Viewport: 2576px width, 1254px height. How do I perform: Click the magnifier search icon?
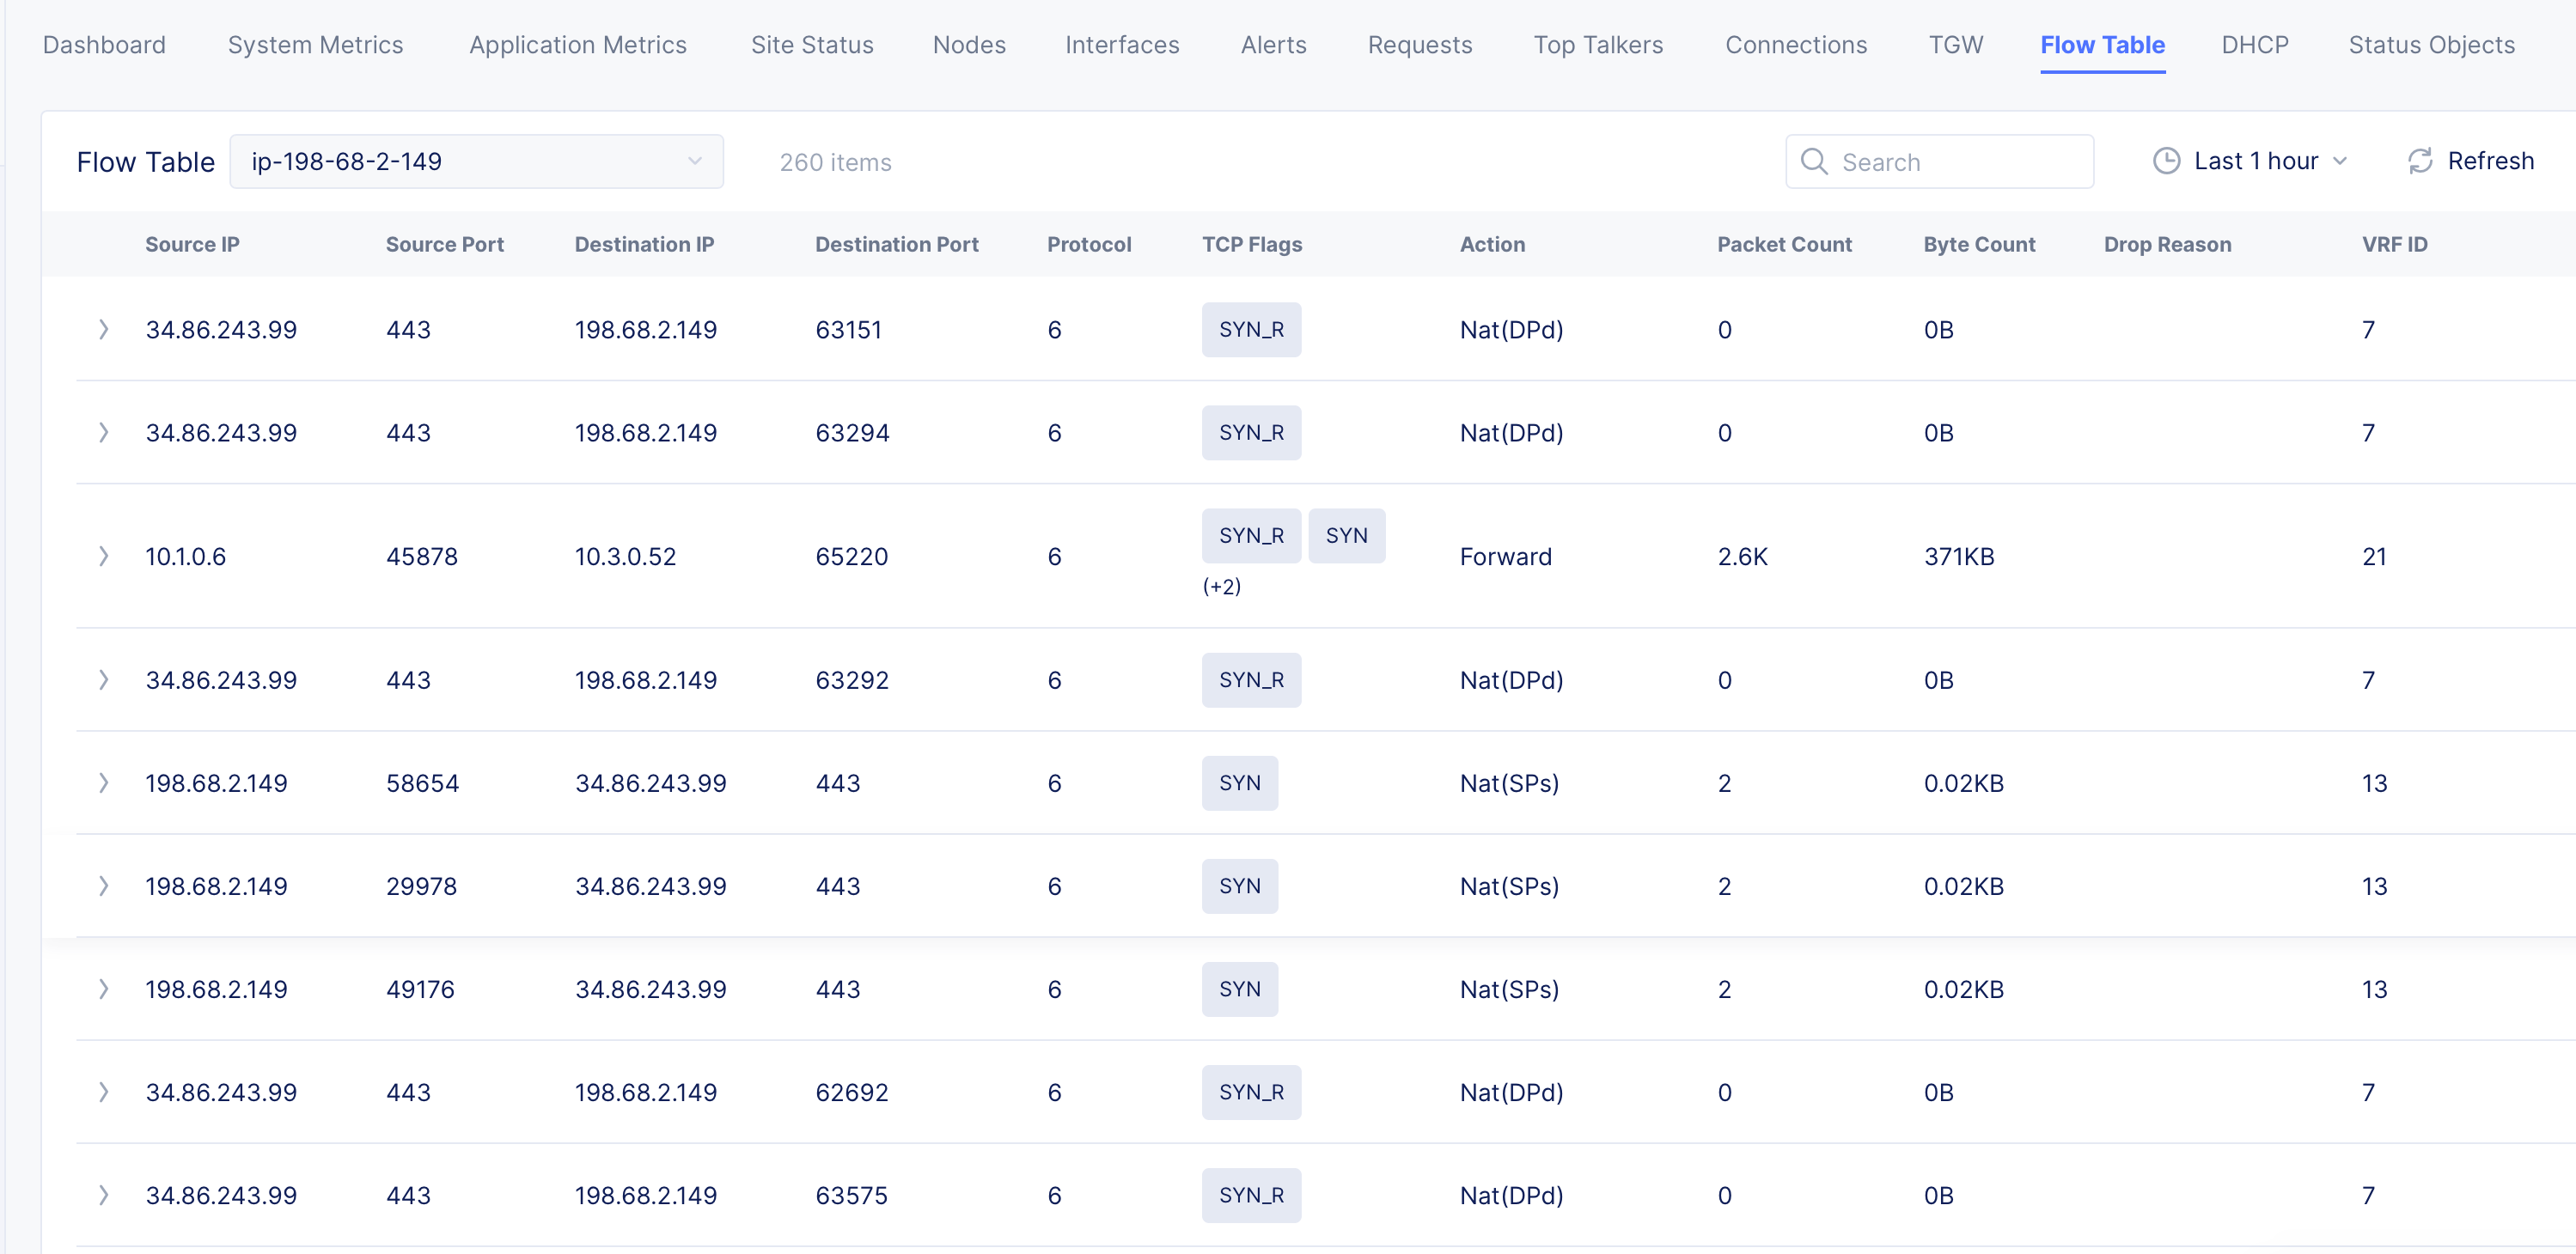[x=1813, y=161]
